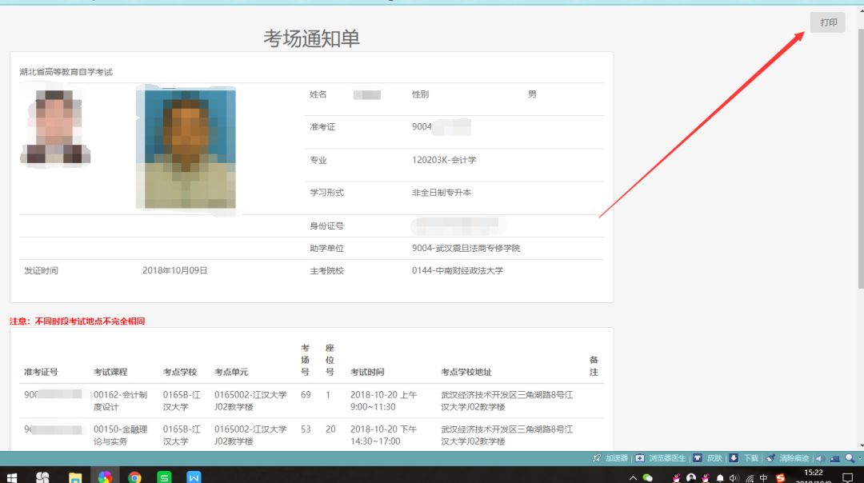This screenshot has width=864, height=483.
Task: Click the 打印 print button
Action: click(828, 22)
